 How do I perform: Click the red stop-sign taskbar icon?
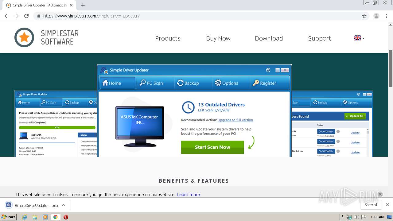click(x=66, y=217)
